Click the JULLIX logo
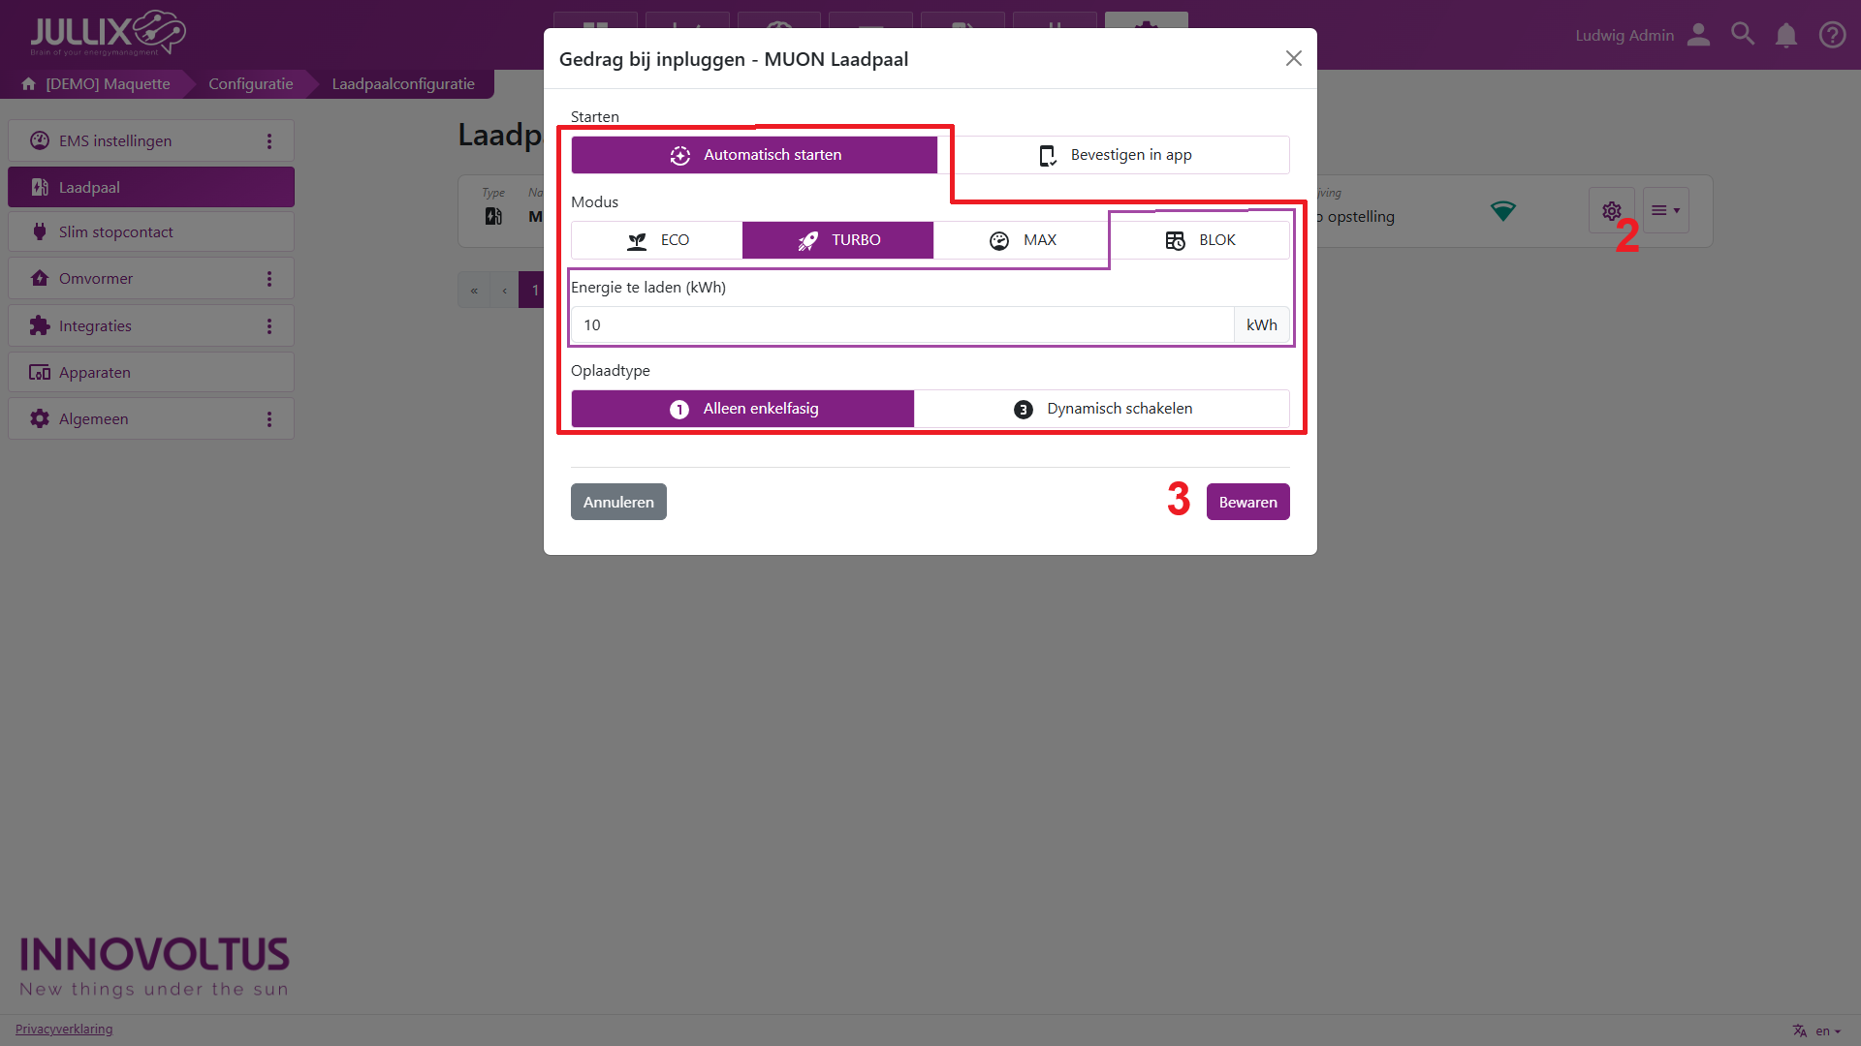This screenshot has width=1861, height=1046. click(108, 34)
